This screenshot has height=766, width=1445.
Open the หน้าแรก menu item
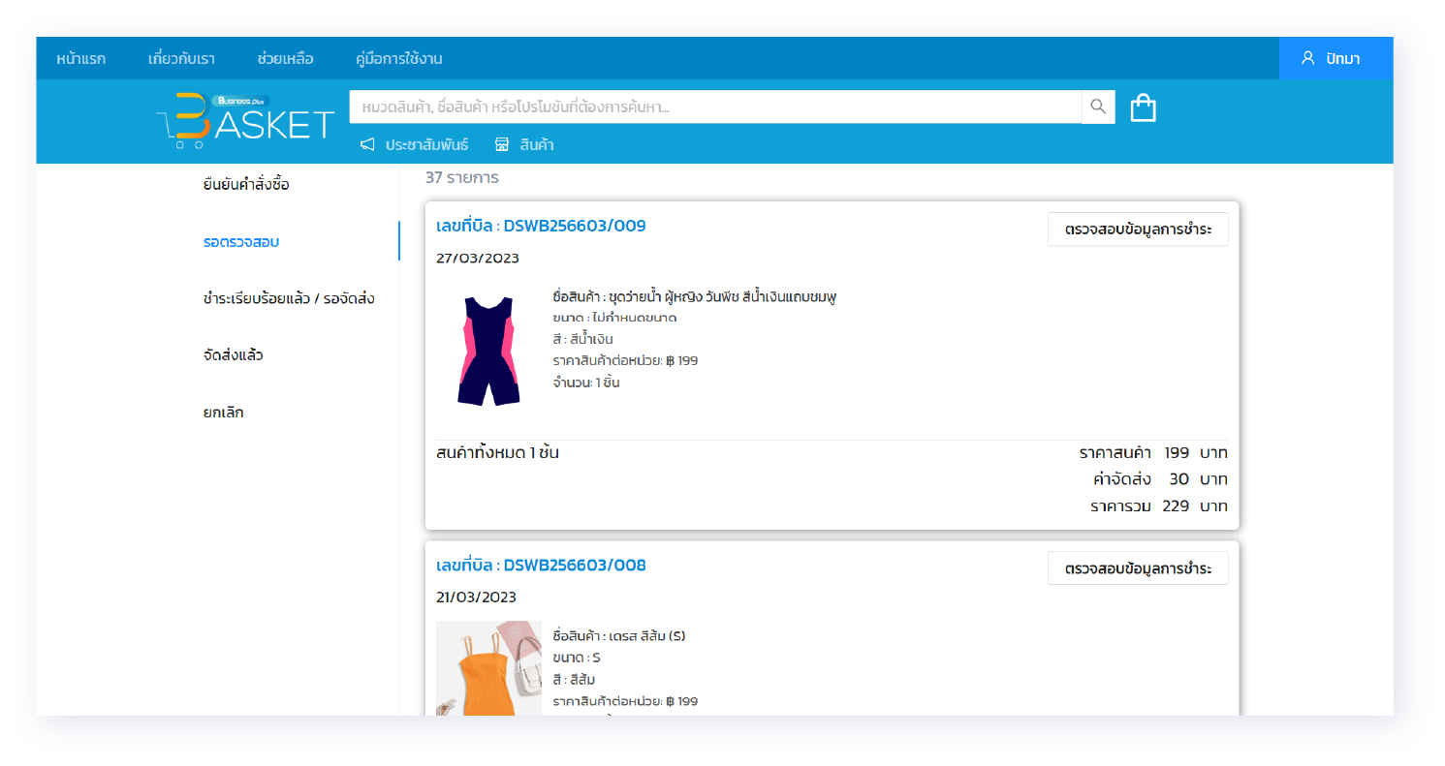point(80,59)
